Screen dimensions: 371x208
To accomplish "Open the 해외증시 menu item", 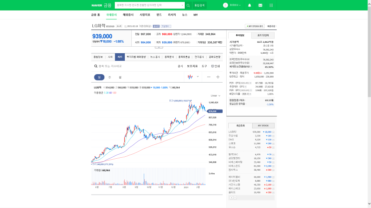I will coord(128,15).
